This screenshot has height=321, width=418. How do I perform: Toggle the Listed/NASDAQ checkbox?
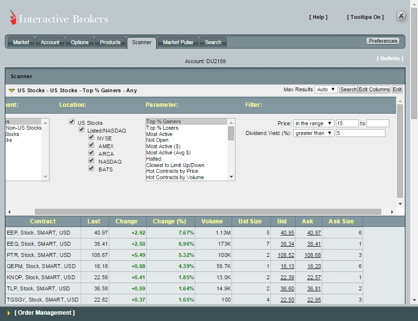coord(82,129)
